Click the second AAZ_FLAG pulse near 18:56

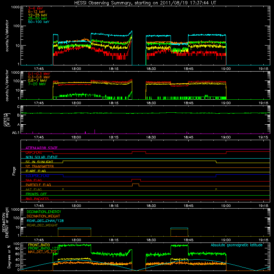pyautogui.click(x=216, y=190)
